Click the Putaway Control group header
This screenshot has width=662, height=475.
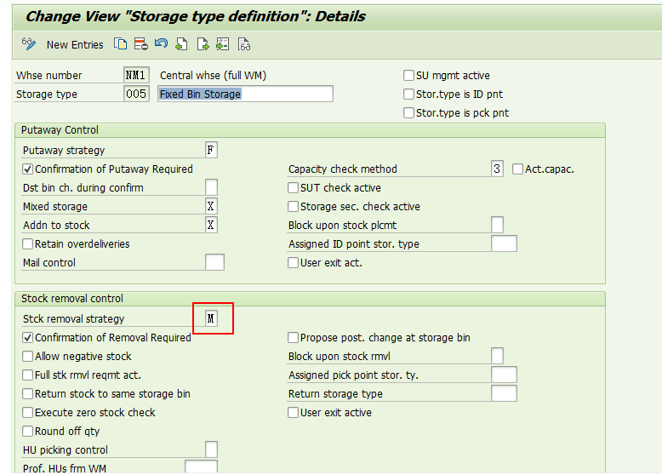310,130
